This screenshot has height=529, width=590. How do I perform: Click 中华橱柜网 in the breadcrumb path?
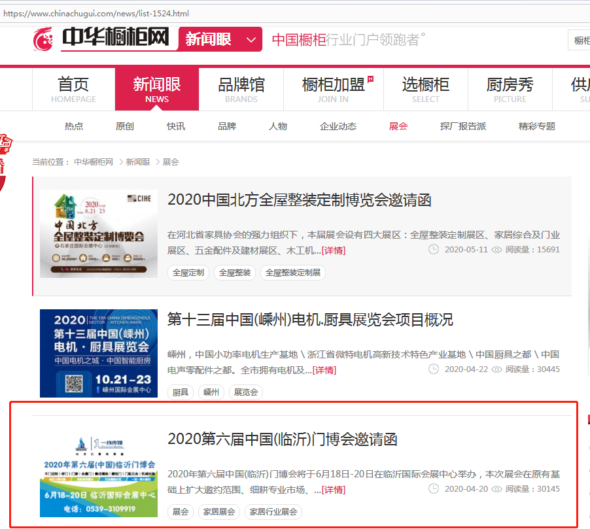click(x=94, y=162)
